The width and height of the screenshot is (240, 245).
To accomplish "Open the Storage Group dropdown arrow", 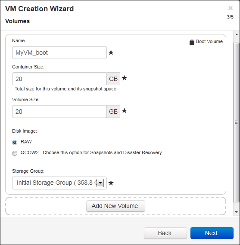I will 100,183.
